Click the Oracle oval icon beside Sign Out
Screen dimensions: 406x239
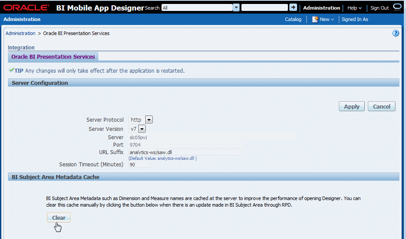397,7
